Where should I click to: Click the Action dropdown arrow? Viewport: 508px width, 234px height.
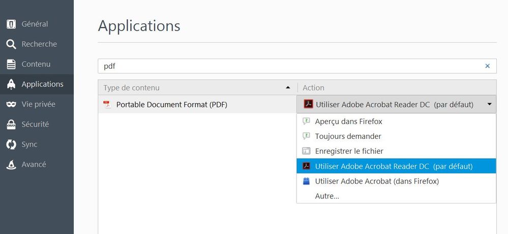[490, 104]
